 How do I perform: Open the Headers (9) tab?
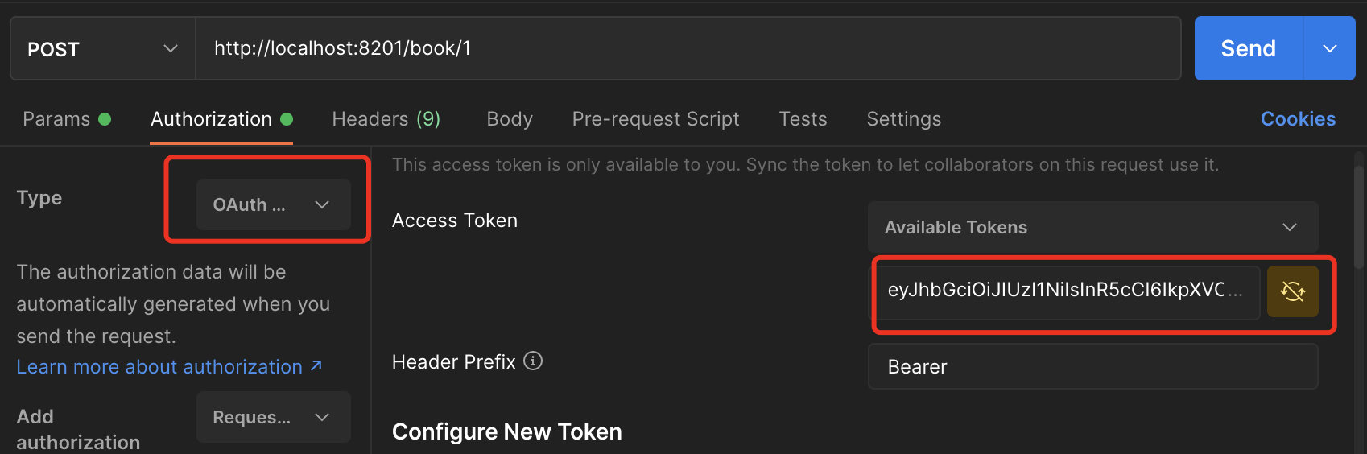(386, 119)
